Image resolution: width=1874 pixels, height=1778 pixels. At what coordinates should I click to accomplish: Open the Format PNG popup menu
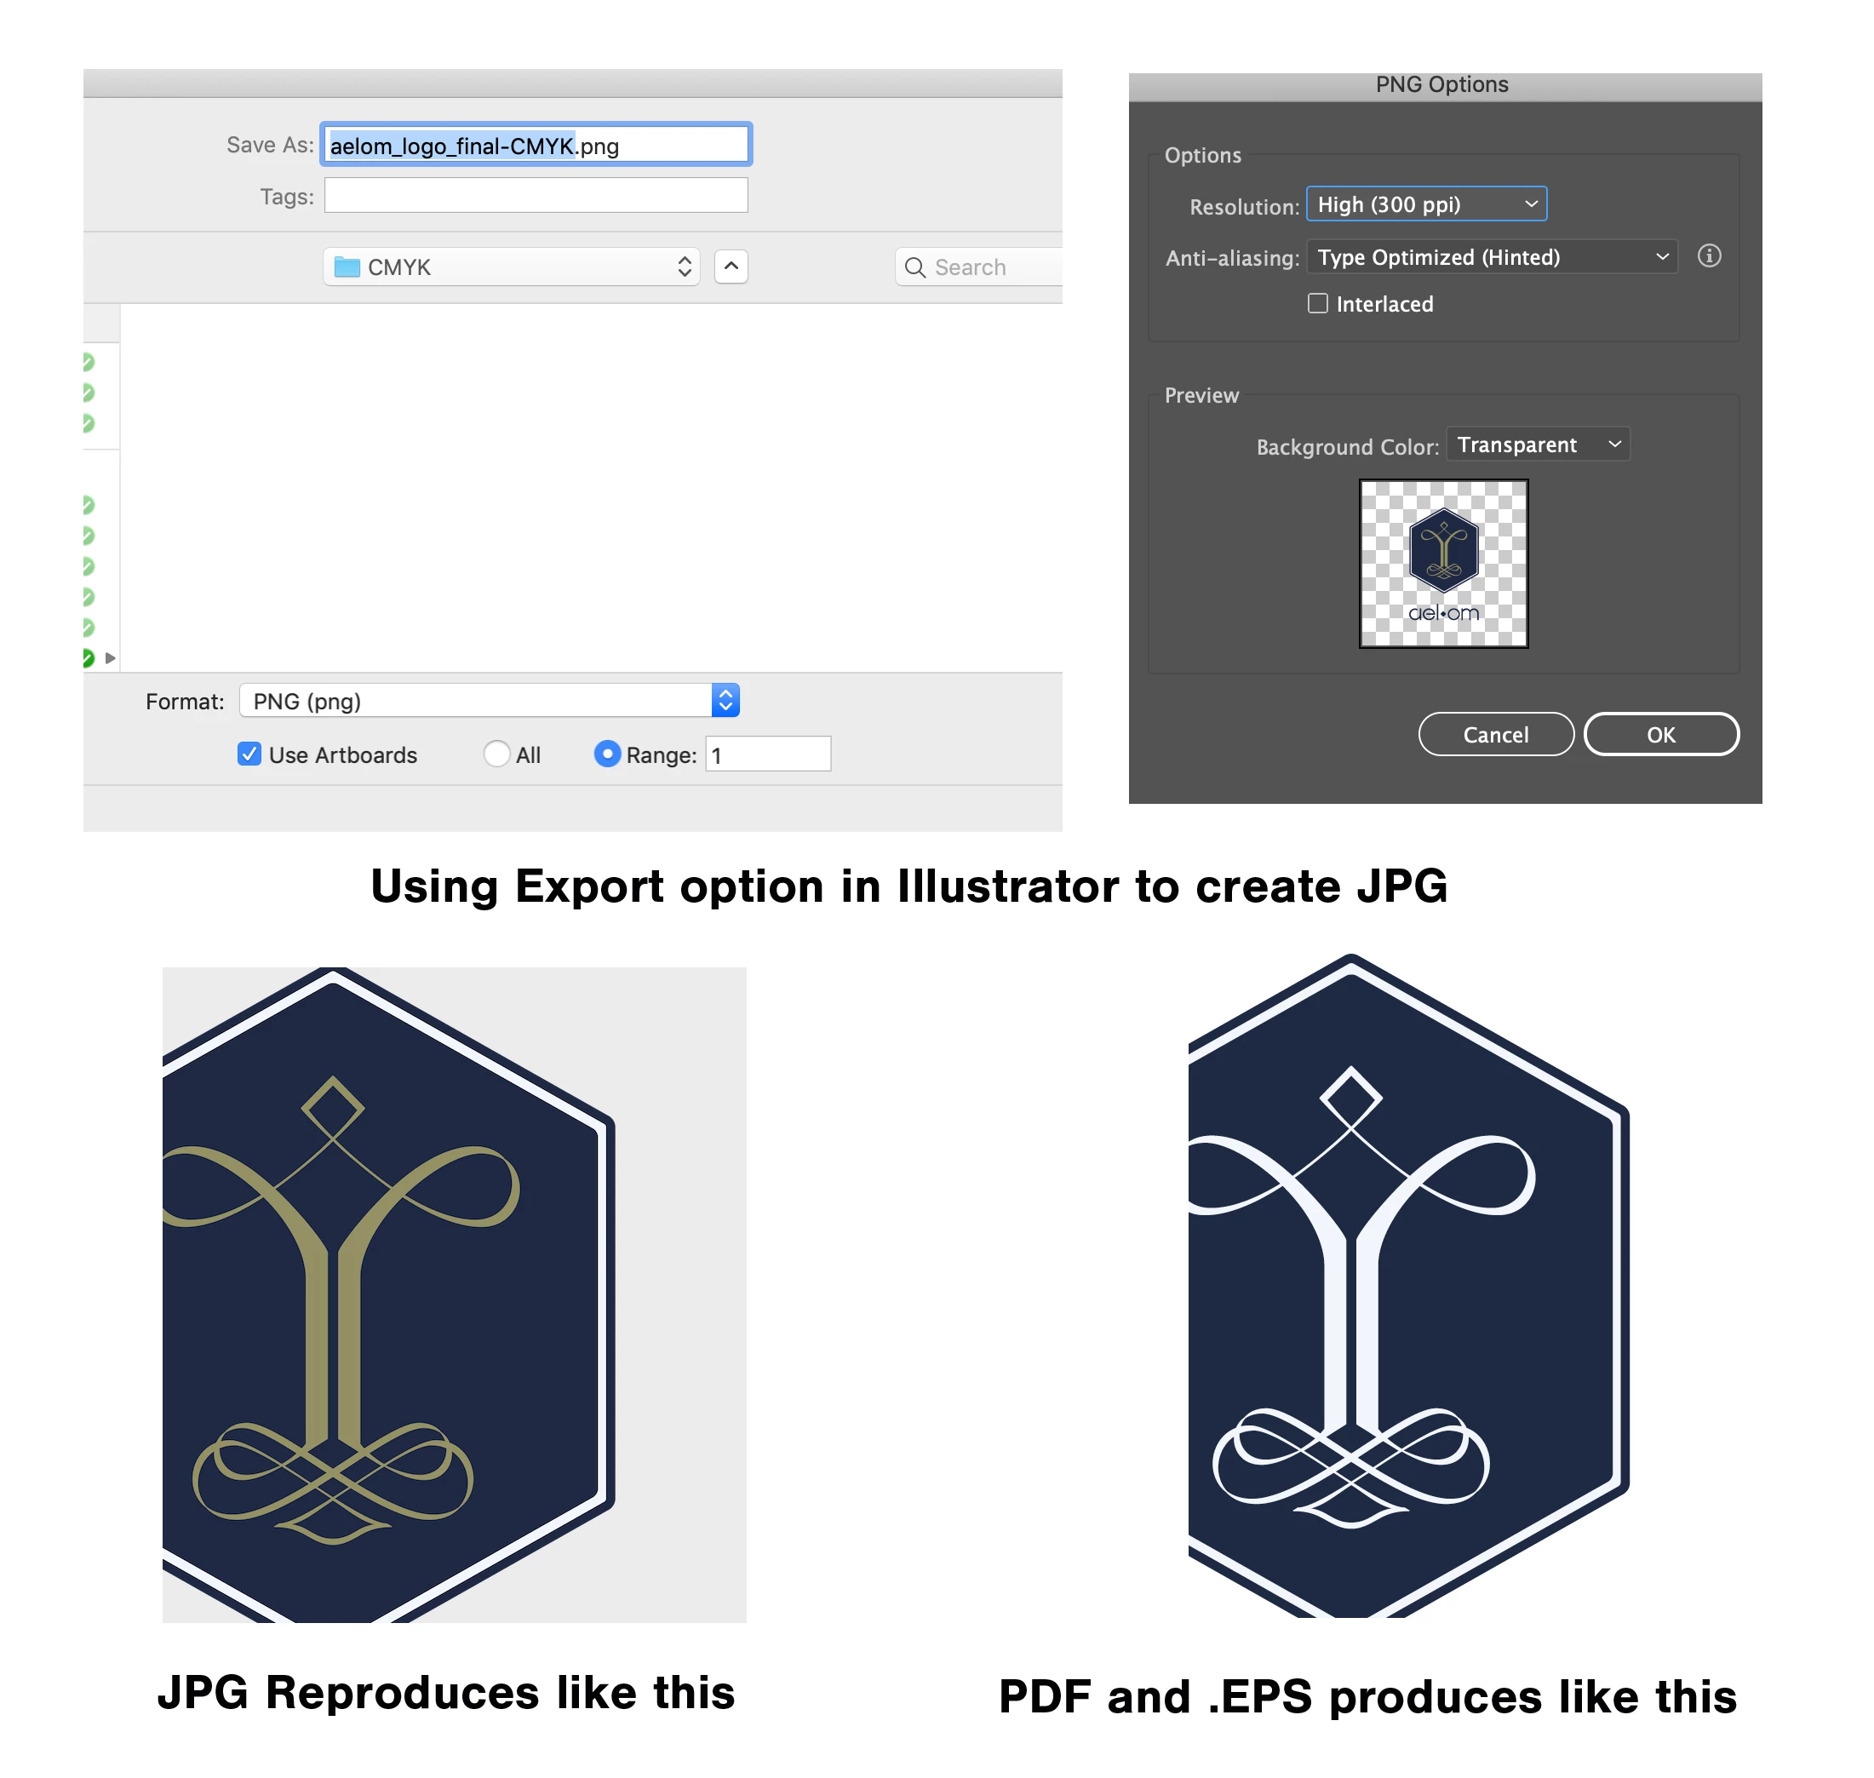coord(489,702)
